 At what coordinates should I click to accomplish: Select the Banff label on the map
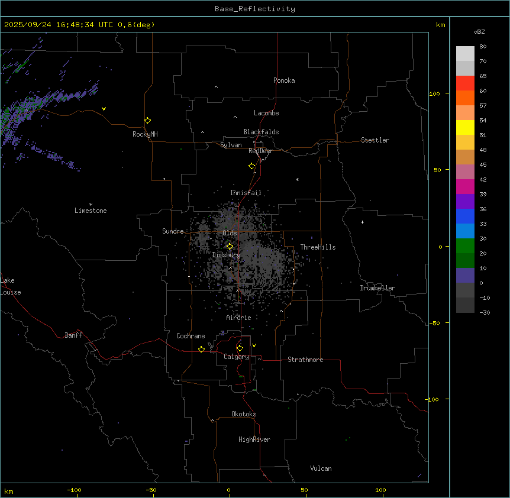73,336
